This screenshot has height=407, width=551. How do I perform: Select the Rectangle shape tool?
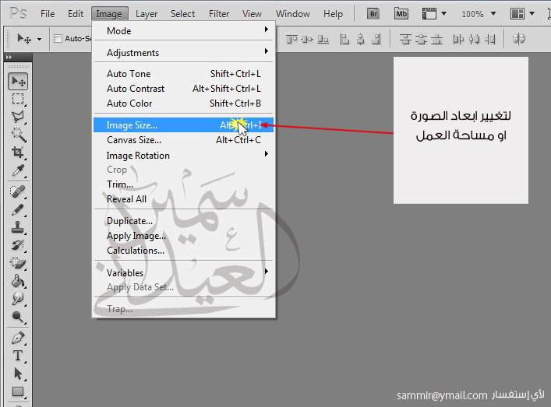tap(18, 391)
